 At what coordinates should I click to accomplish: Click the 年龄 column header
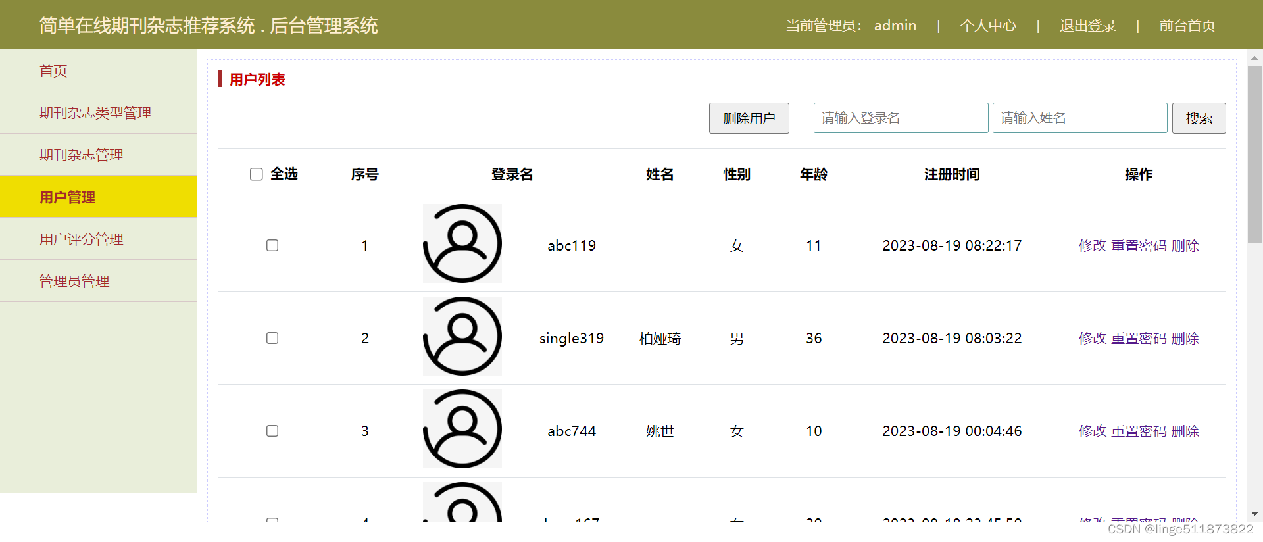[814, 174]
